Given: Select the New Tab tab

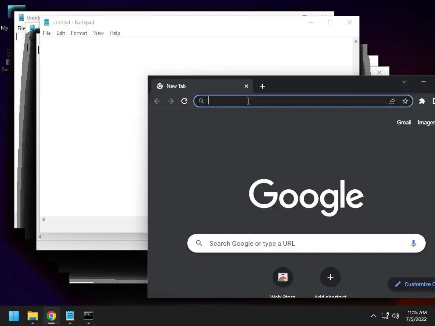Looking at the screenshot, I should pyautogui.click(x=201, y=86).
